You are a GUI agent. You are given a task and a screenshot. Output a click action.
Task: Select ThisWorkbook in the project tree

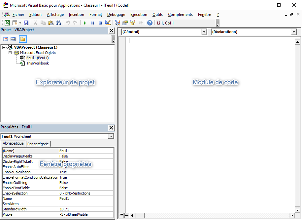pos(37,63)
